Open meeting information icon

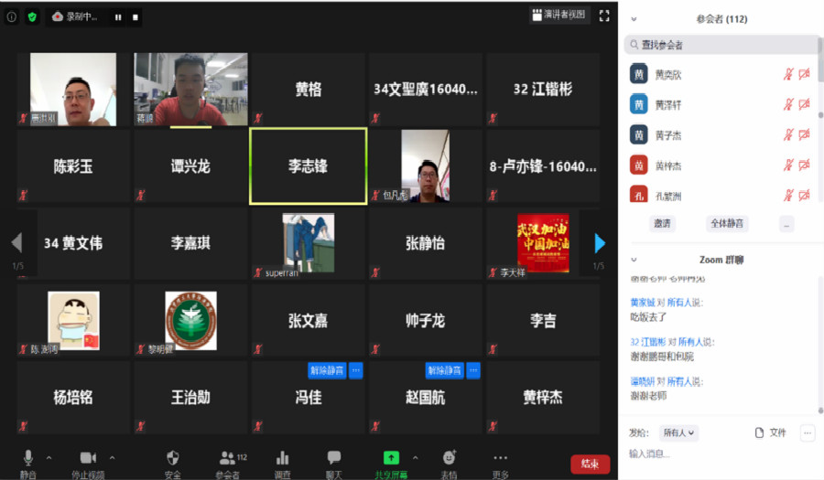[x=12, y=16]
